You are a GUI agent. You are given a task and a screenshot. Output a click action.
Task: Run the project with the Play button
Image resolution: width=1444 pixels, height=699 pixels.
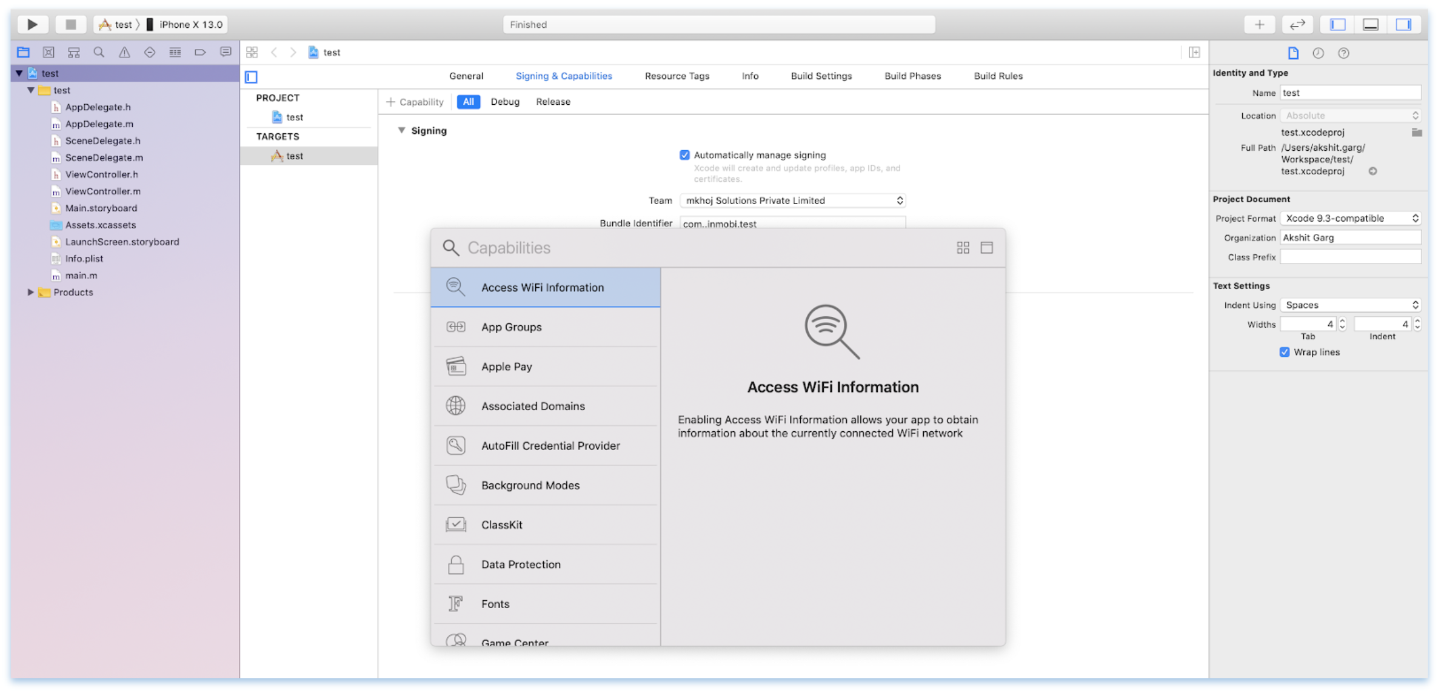tap(33, 24)
